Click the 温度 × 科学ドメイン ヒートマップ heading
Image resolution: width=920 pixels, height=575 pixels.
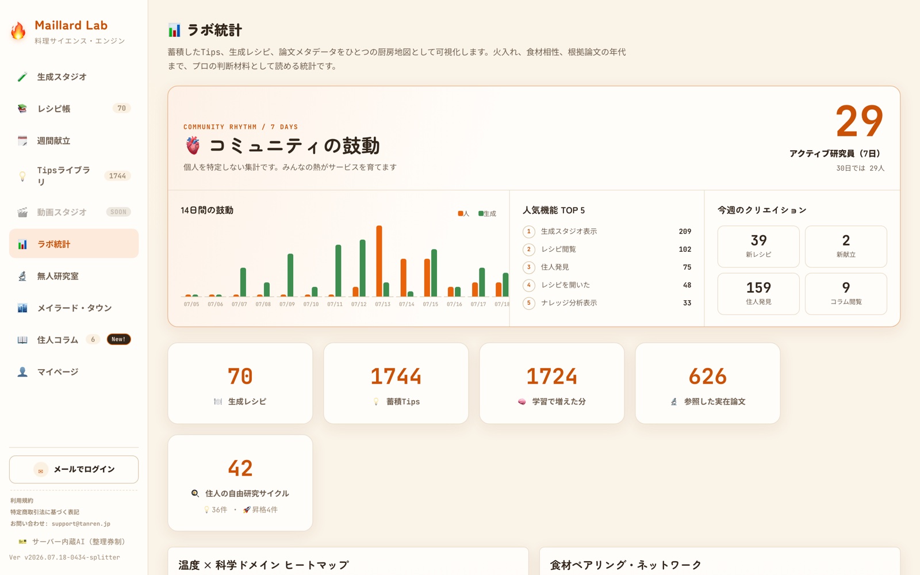[x=264, y=565]
